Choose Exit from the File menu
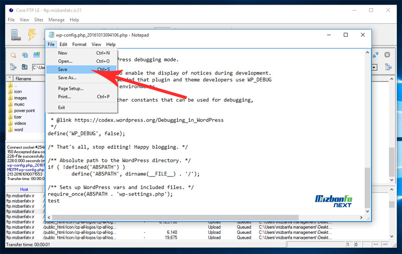The height and width of the screenshot is (254, 402). pos(81,107)
